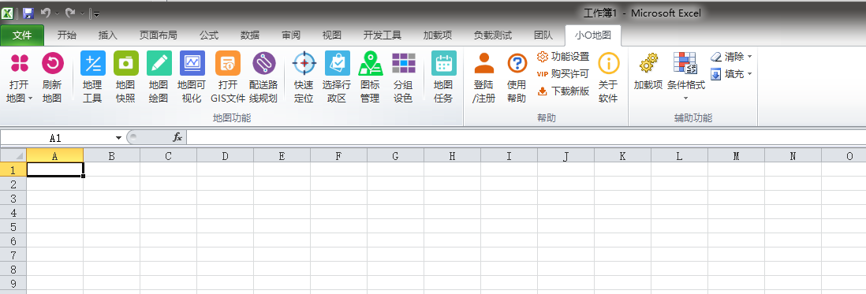Select the 小O地图 ribbon tab
The image size is (866, 294).
click(592, 35)
